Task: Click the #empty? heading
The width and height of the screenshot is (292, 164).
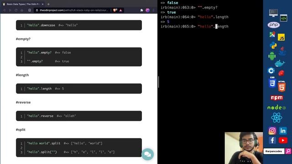Action: tap(23, 39)
